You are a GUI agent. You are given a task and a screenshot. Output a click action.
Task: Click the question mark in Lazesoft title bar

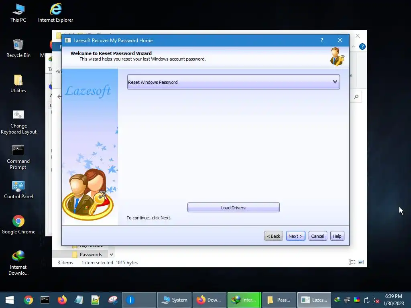click(322, 40)
